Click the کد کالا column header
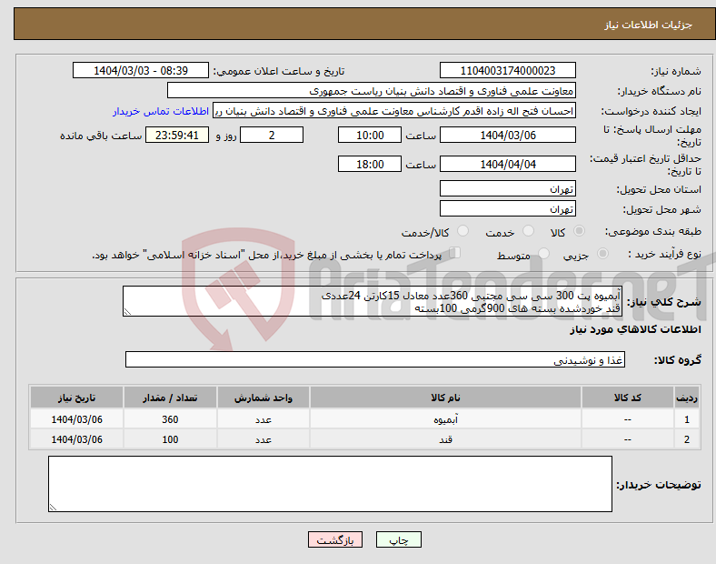 (x=628, y=398)
